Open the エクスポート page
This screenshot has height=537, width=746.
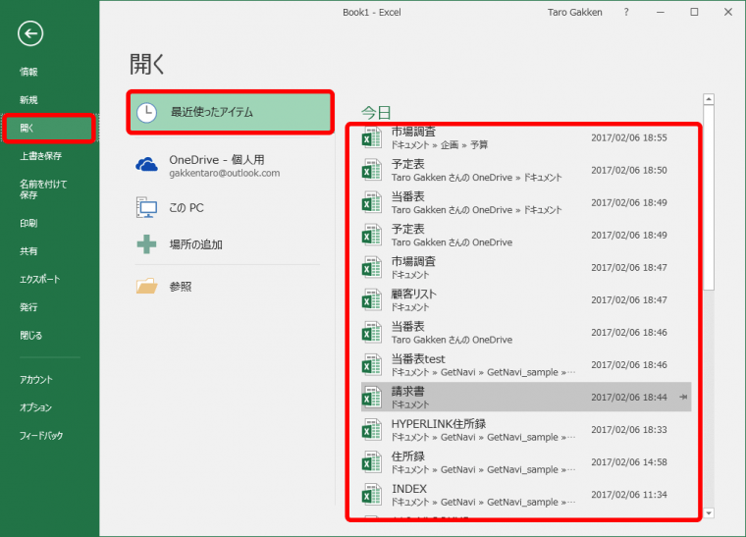click(40, 279)
